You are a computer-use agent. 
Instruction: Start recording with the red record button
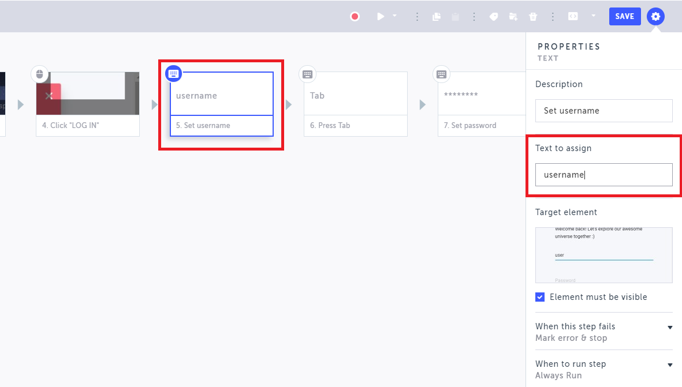click(x=355, y=17)
